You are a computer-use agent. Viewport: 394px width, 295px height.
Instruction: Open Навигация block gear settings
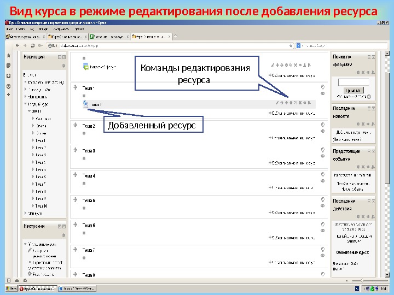[64, 66]
